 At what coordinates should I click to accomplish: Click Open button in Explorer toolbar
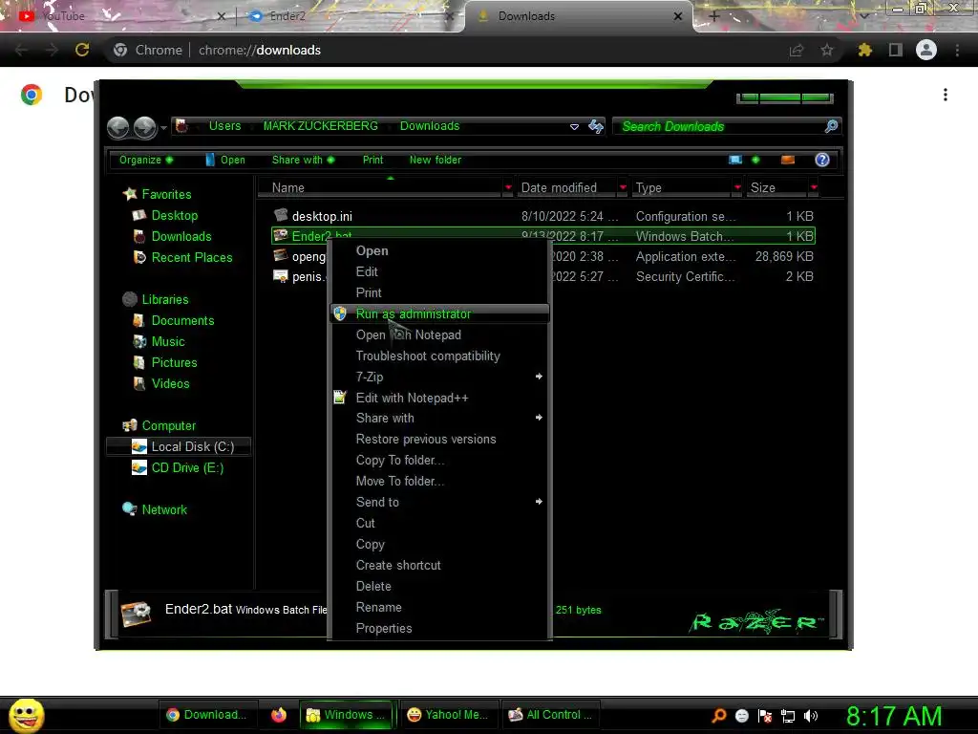pyautogui.click(x=225, y=160)
